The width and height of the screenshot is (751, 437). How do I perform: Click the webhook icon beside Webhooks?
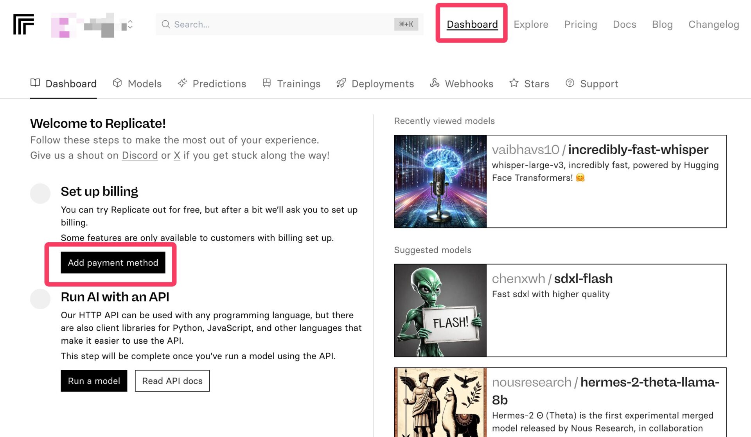[x=435, y=83]
